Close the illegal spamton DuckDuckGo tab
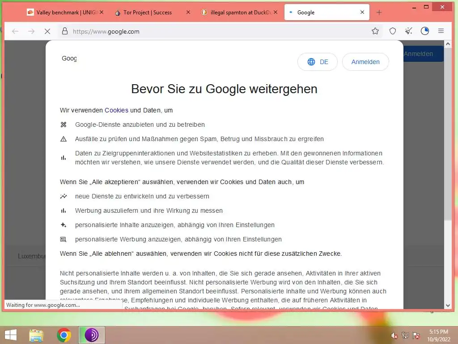This screenshot has height=344, width=458. point(276,12)
